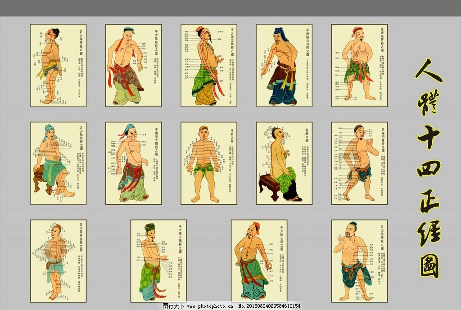The height and width of the screenshot is (310, 461).
Task: Select the title text 任脈之圖
Action: click(232, 135)
